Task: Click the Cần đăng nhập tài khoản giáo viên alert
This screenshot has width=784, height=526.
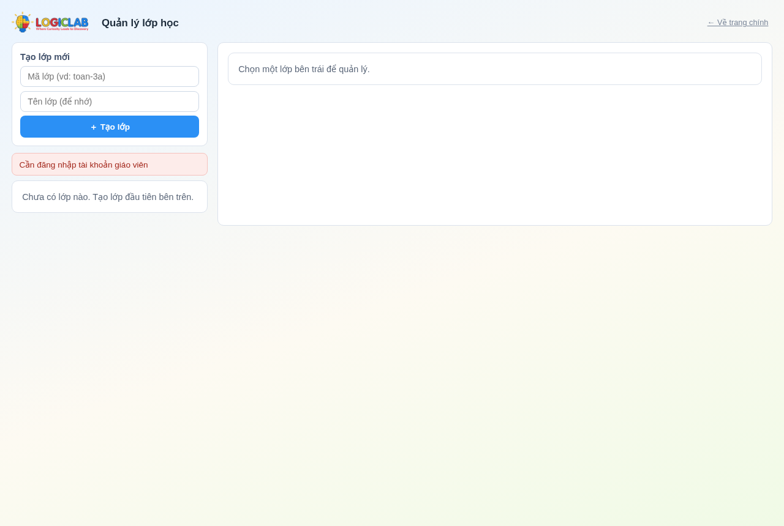Action: point(110,165)
